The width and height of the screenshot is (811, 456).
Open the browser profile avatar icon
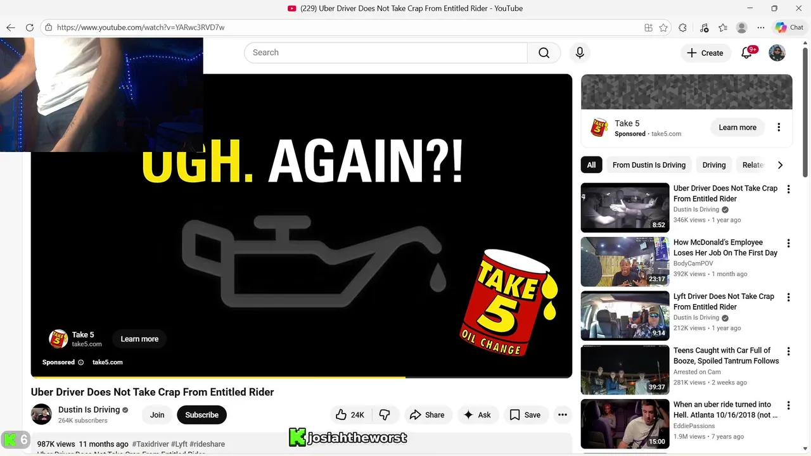(x=742, y=27)
